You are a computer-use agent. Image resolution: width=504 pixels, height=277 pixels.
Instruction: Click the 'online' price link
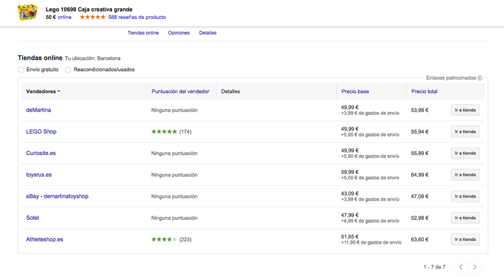[x=65, y=17]
